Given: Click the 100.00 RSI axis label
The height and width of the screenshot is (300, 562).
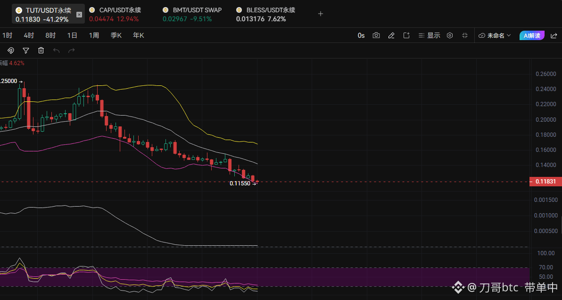Looking at the screenshot, I should point(545,253).
